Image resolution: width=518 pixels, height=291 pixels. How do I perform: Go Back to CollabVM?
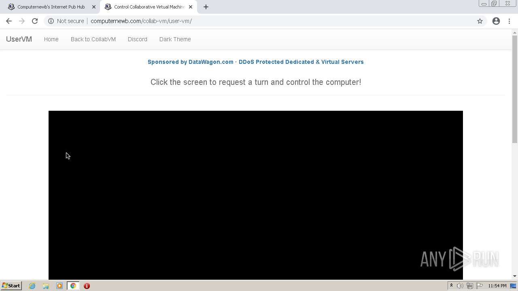point(93,39)
